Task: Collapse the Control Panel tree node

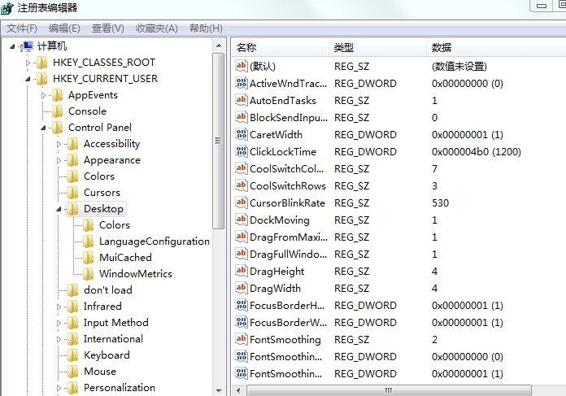Action: pos(44,128)
